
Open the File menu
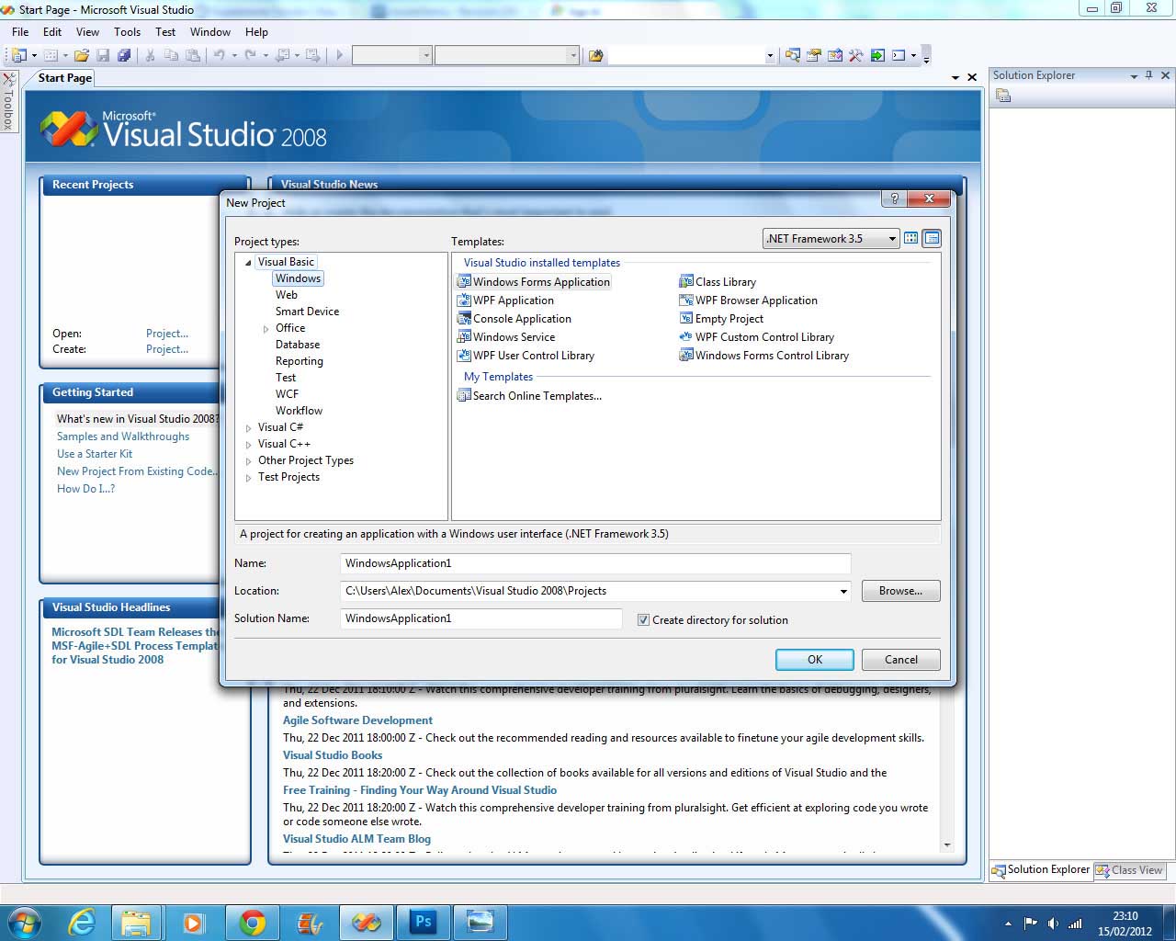(x=20, y=31)
